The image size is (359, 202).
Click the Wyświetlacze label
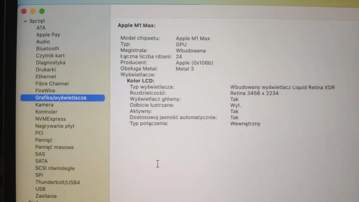click(138, 75)
